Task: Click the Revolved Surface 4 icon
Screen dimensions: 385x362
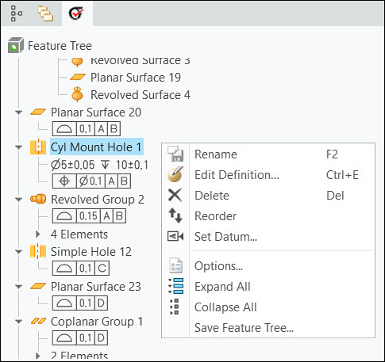Action: 77,94
